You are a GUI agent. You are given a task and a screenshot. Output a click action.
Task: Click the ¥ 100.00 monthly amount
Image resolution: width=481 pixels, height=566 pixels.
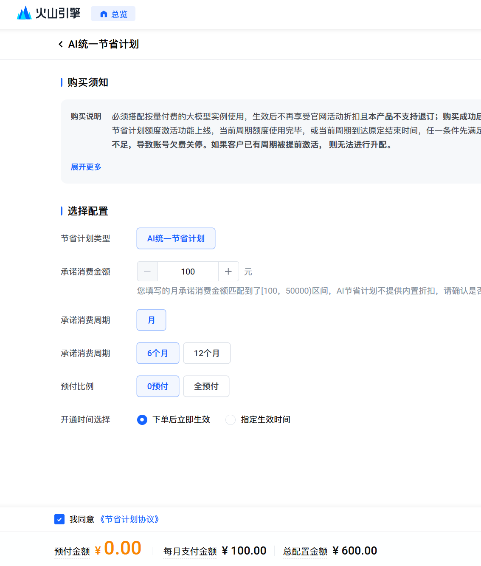pyautogui.click(x=244, y=551)
